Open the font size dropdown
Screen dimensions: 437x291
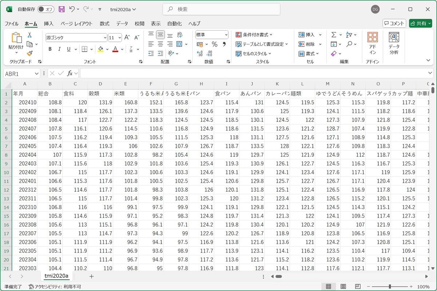click(x=120, y=37)
